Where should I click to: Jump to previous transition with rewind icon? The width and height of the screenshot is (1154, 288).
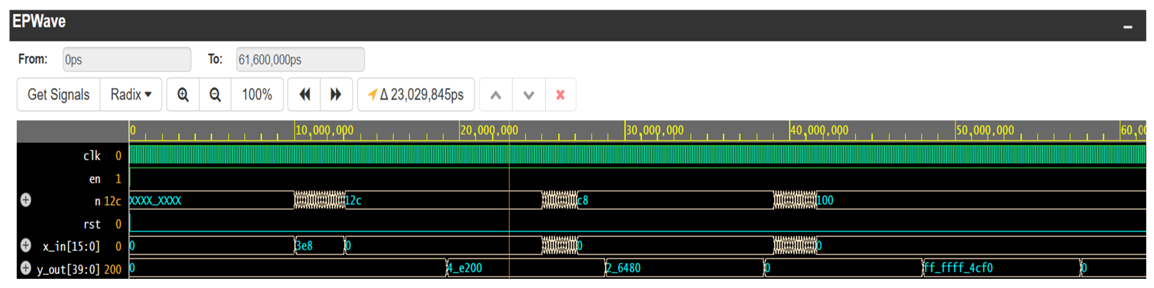point(305,95)
